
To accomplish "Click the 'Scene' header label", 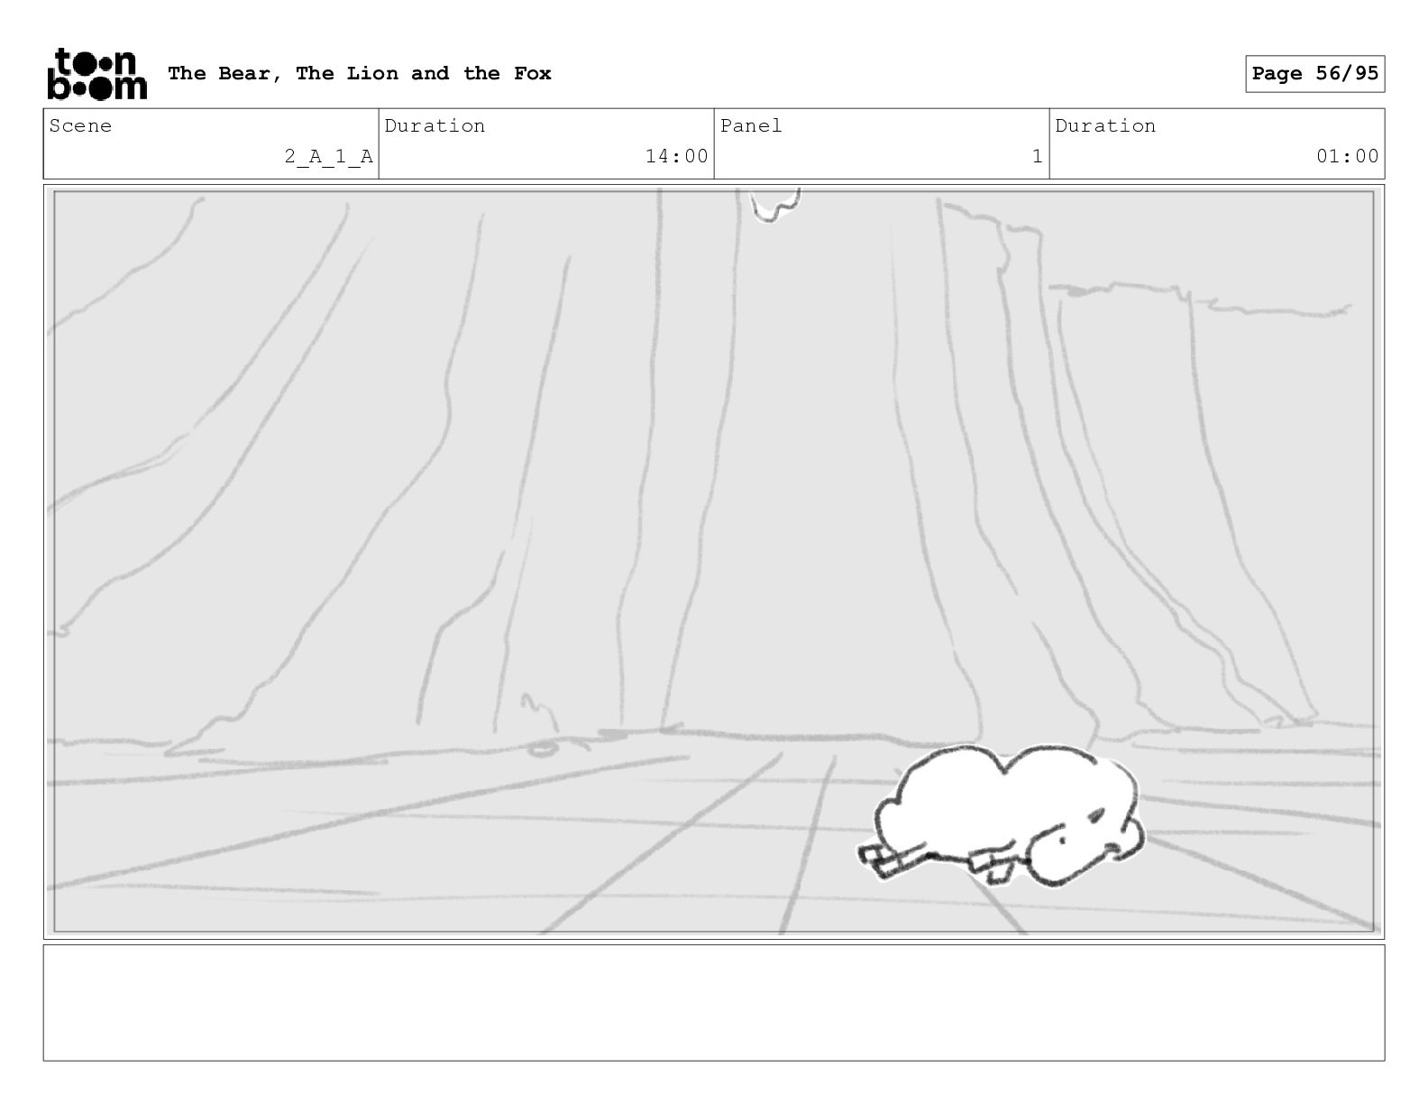I will pos(81,126).
